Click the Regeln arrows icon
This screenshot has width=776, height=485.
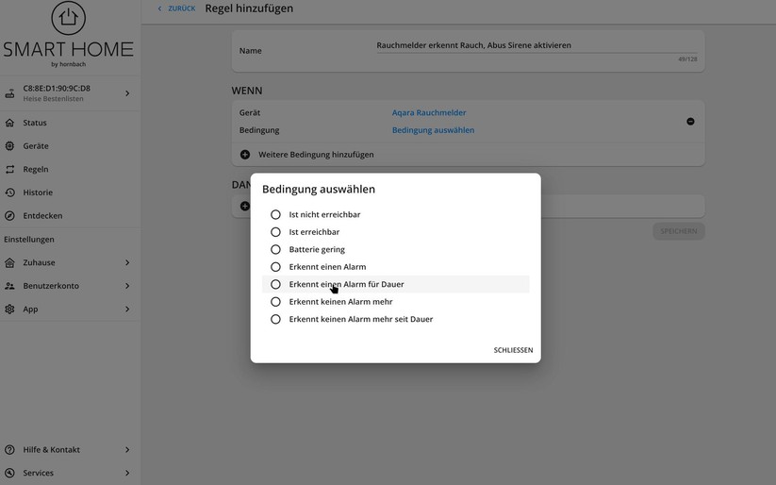pos(10,170)
